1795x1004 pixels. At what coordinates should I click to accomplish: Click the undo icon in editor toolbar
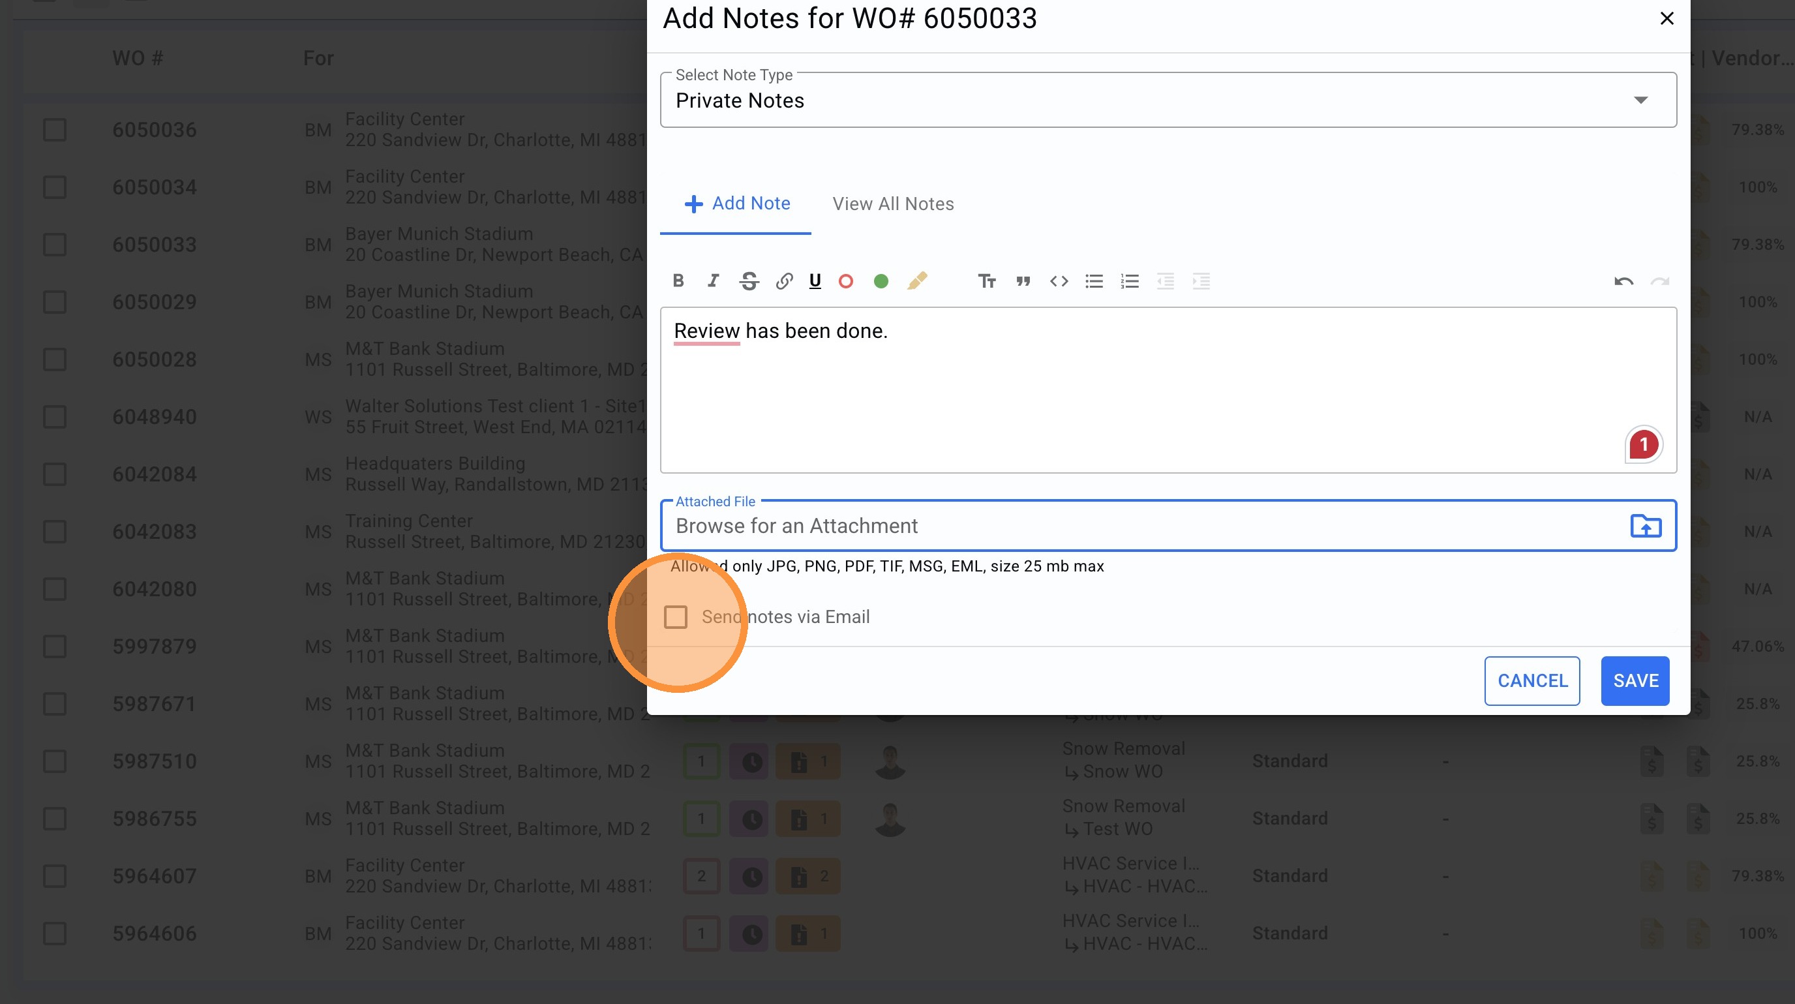click(x=1623, y=281)
